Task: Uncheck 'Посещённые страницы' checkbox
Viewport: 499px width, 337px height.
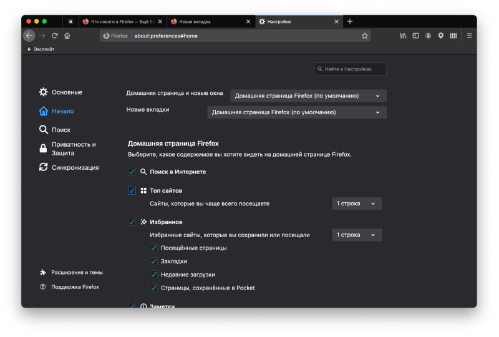Action: 153,248
